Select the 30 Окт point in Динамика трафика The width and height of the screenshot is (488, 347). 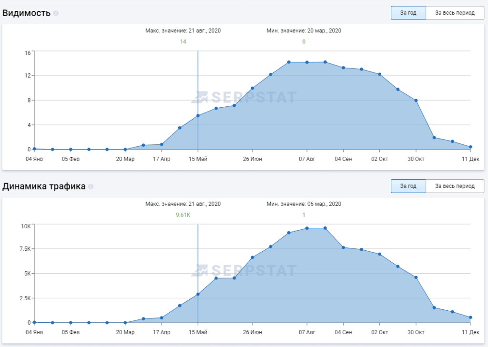coord(416,277)
